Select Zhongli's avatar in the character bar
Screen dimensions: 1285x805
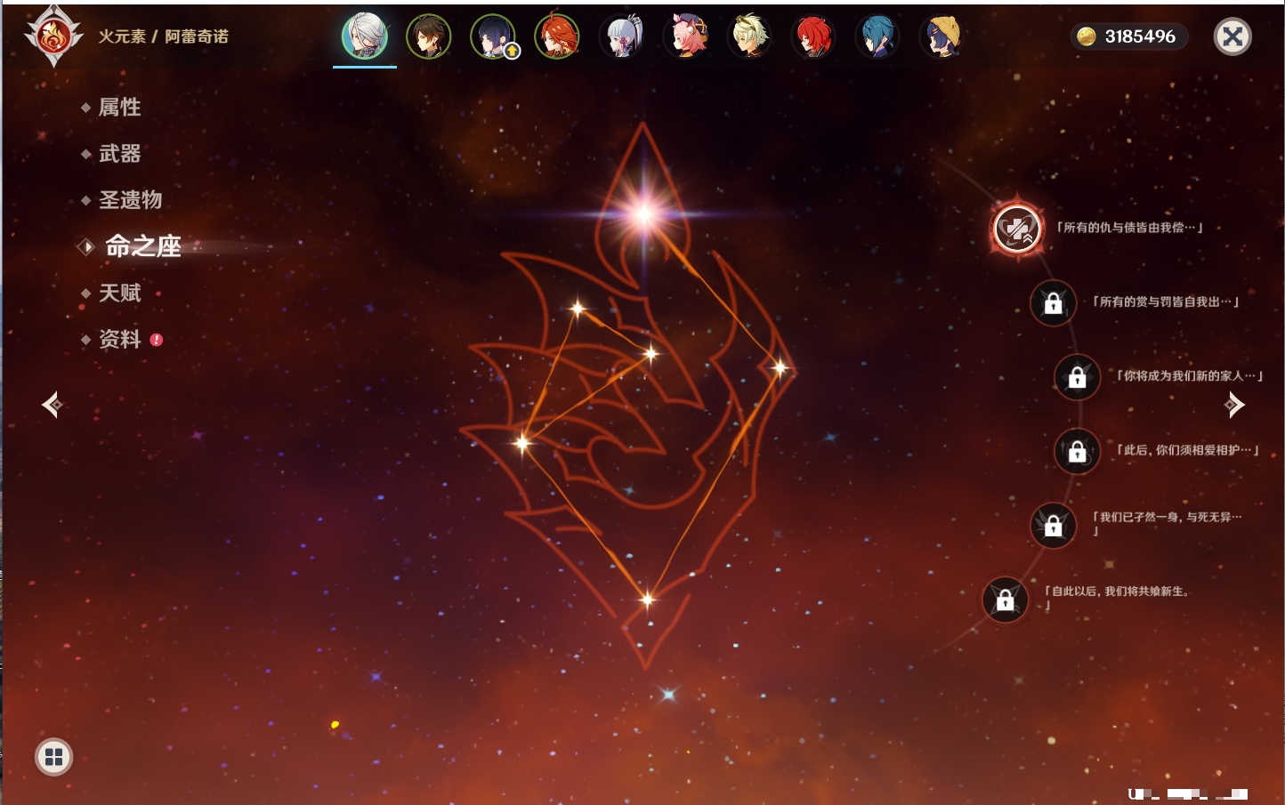point(428,37)
